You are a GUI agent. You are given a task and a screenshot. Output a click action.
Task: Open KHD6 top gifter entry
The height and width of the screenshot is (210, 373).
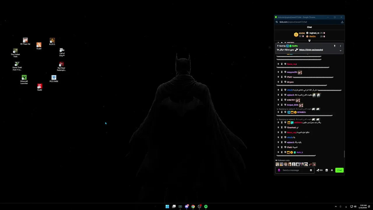300,35
